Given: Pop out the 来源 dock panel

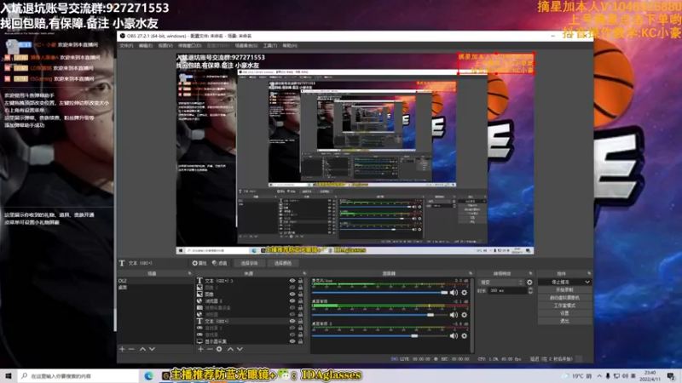Looking at the screenshot, I should 304,273.
